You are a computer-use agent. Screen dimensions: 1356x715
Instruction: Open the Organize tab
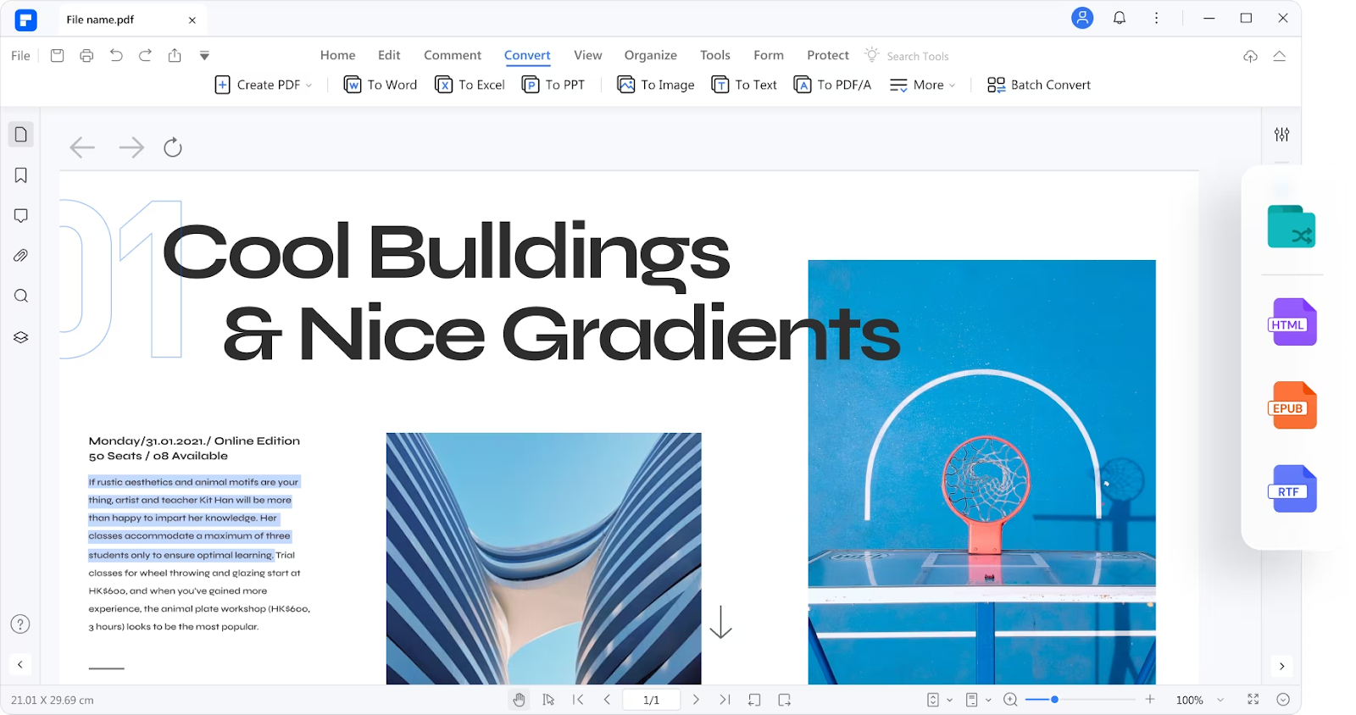click(650, 55)
